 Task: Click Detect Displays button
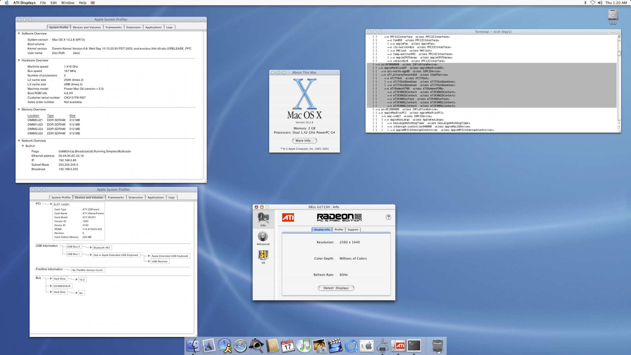(336, 288)
